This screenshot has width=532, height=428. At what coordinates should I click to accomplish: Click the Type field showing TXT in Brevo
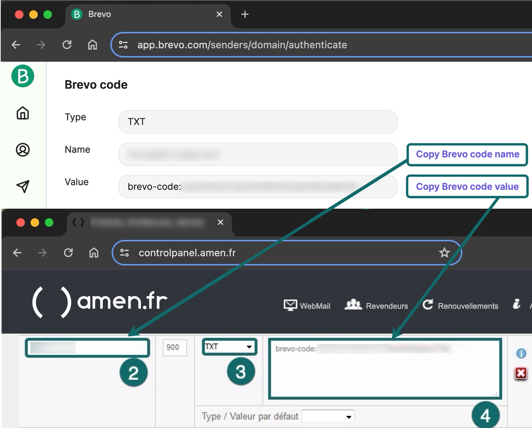[x=258, y=122]
